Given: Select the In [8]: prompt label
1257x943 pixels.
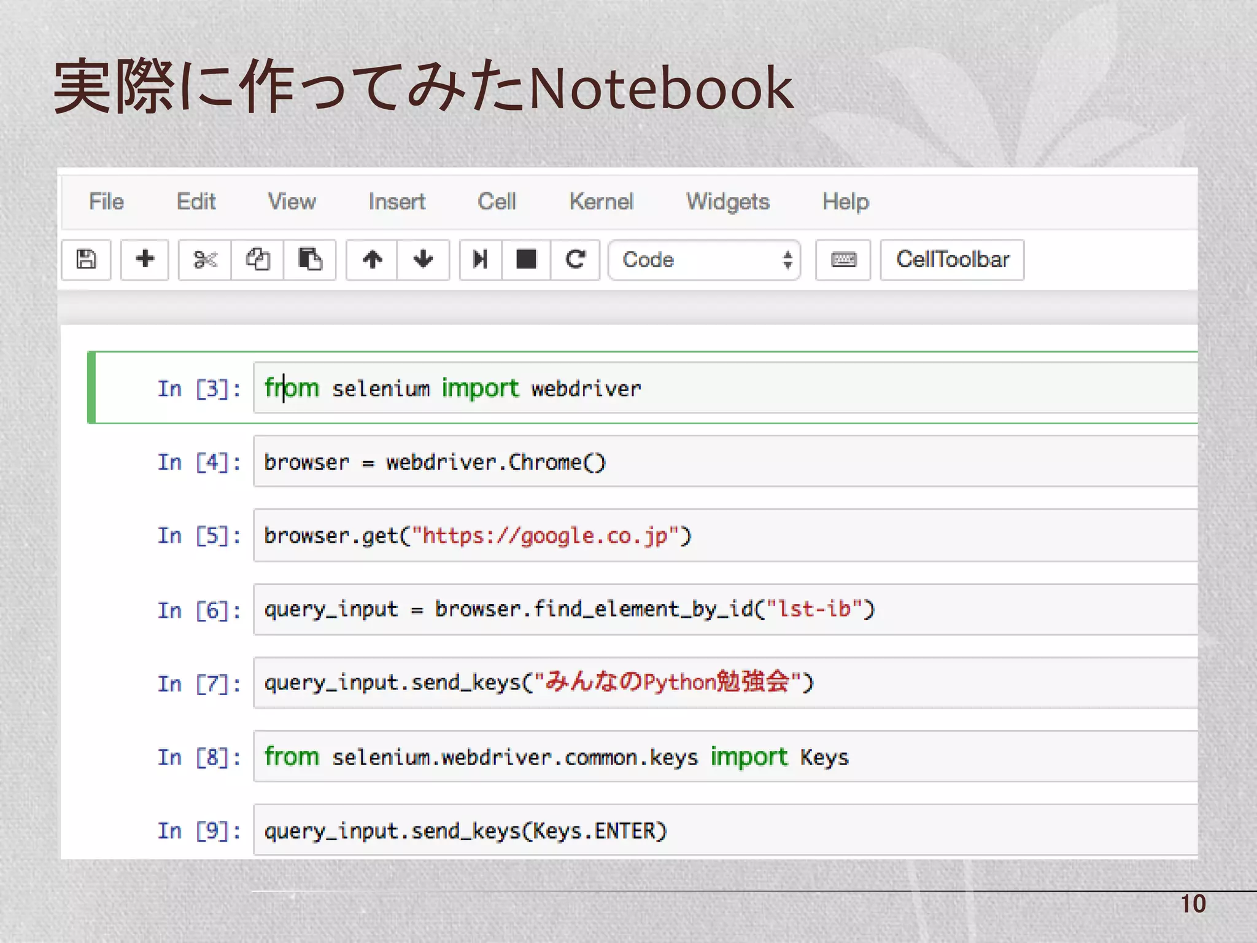Looking at the screenshot, I should click(199, 758).
